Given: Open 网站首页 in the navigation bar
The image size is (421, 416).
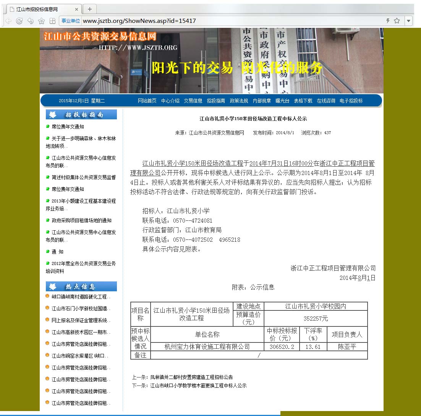Looking at the screenshot, I should coord(147,101).
